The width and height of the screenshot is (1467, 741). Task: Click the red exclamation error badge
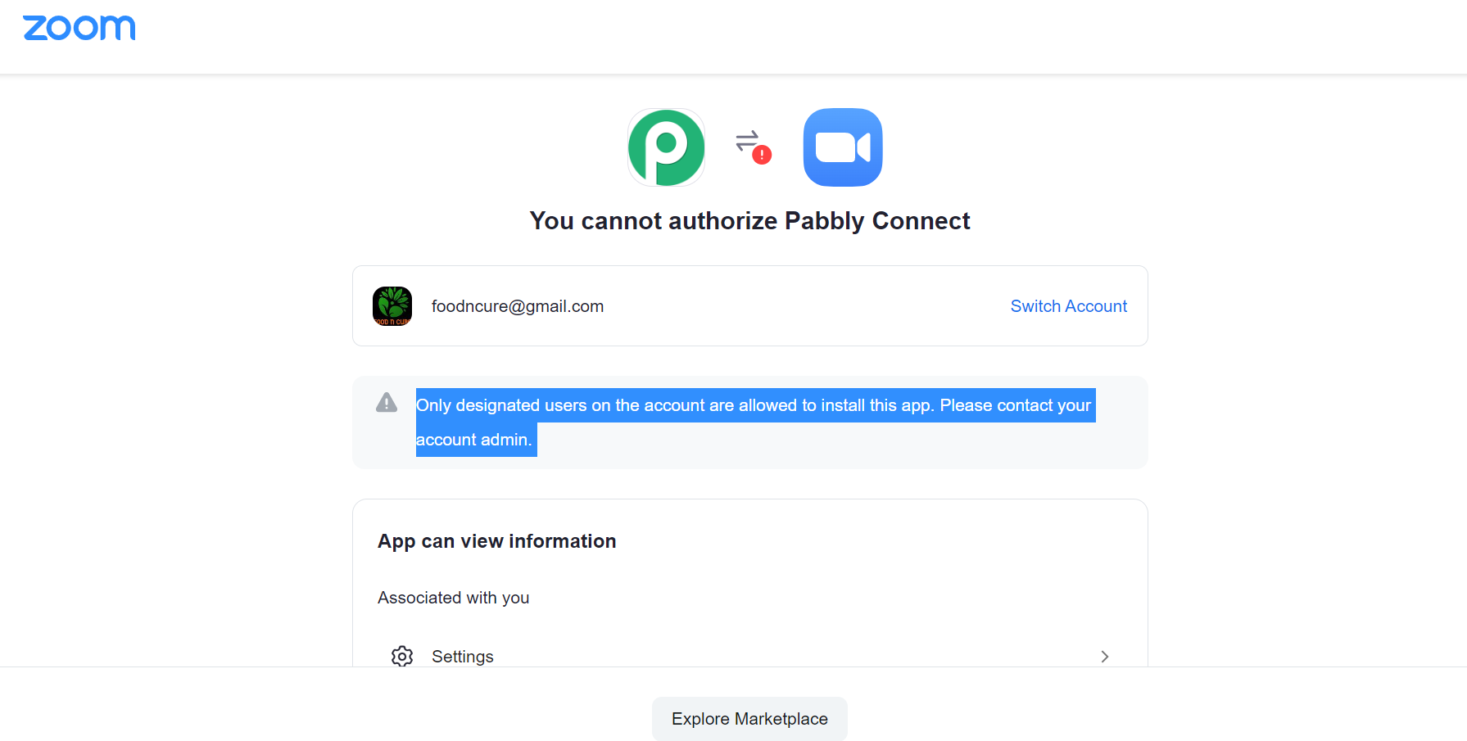click(762, 155)
